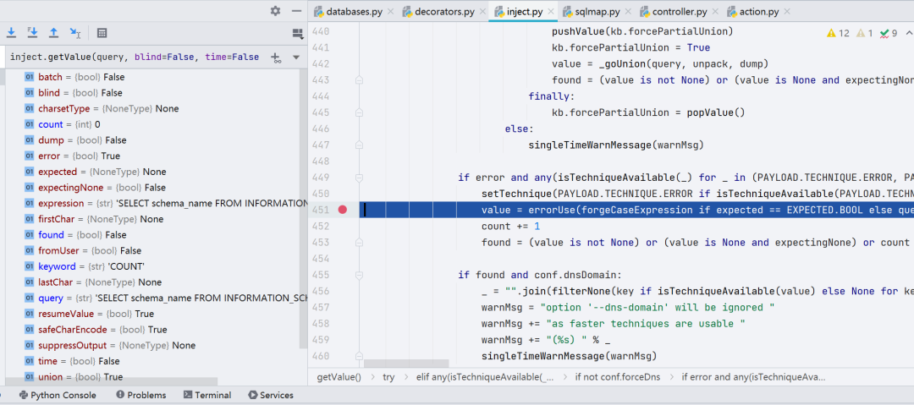Click the Step Out arrow icon
The width and height of the screenshot is (914, 405).
(x=53, y=33)
